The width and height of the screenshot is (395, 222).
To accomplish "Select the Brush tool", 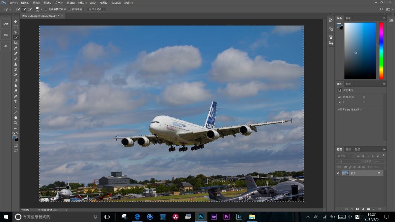I will point(15,59).
